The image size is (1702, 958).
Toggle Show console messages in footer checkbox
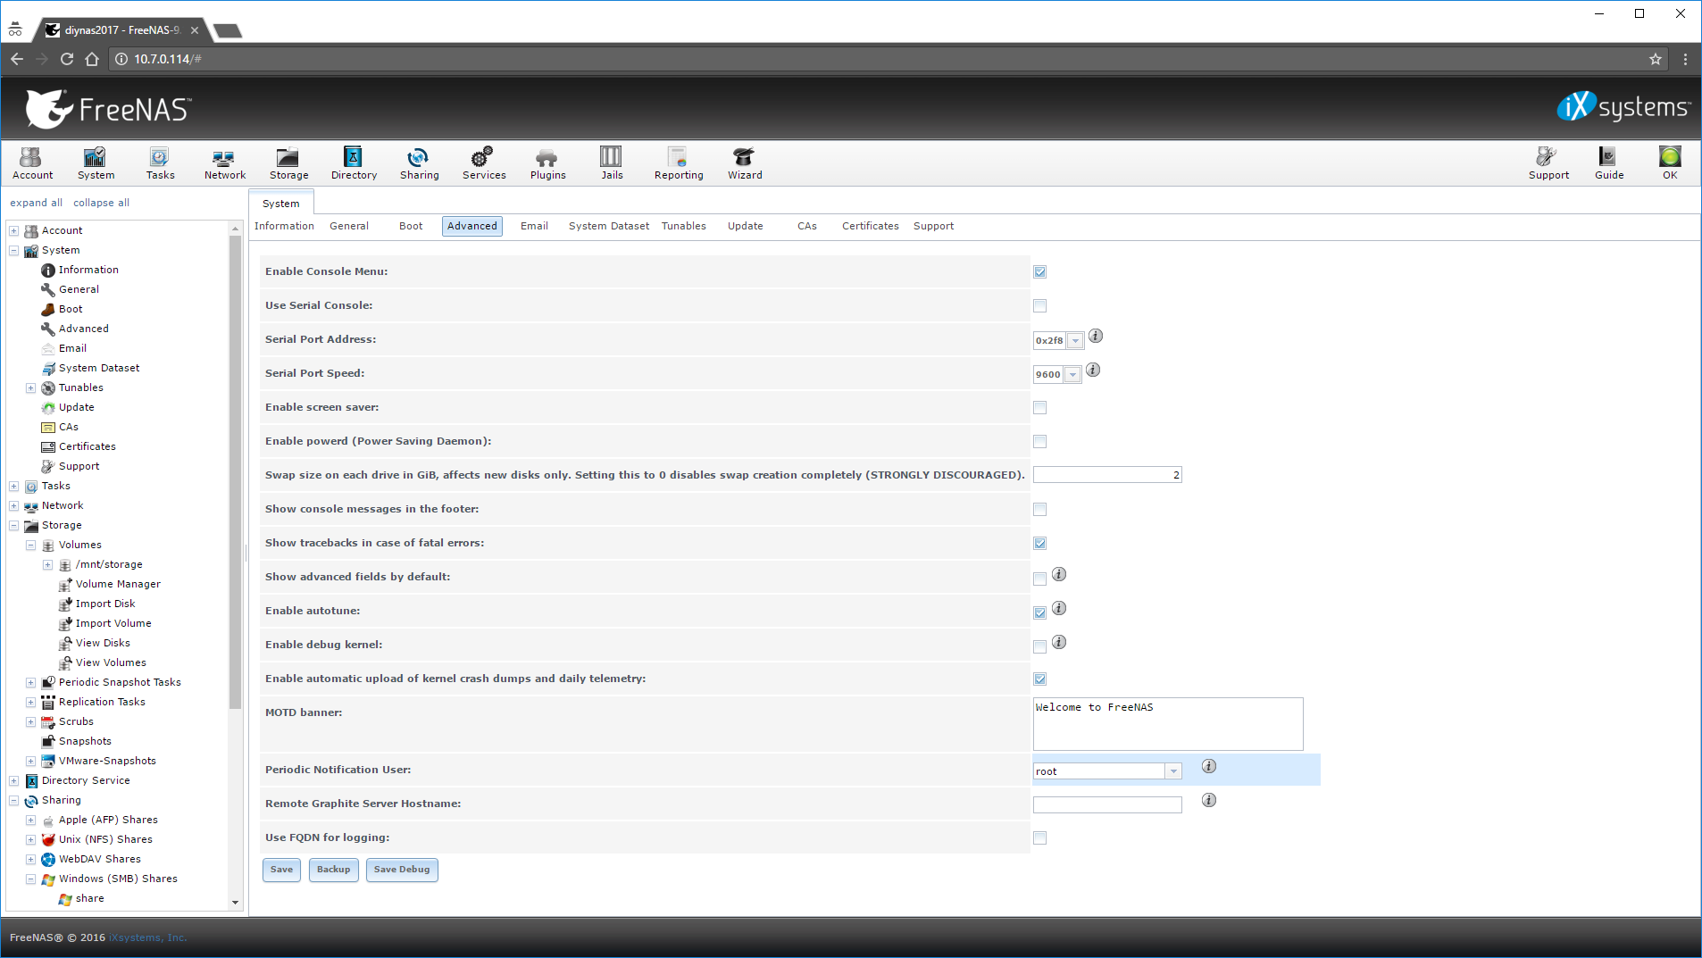click(x=1039, y=510)
